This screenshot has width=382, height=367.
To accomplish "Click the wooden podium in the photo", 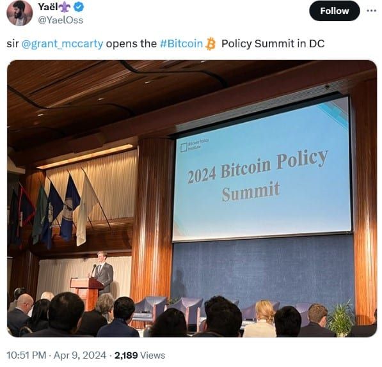I will pos(86,293).
